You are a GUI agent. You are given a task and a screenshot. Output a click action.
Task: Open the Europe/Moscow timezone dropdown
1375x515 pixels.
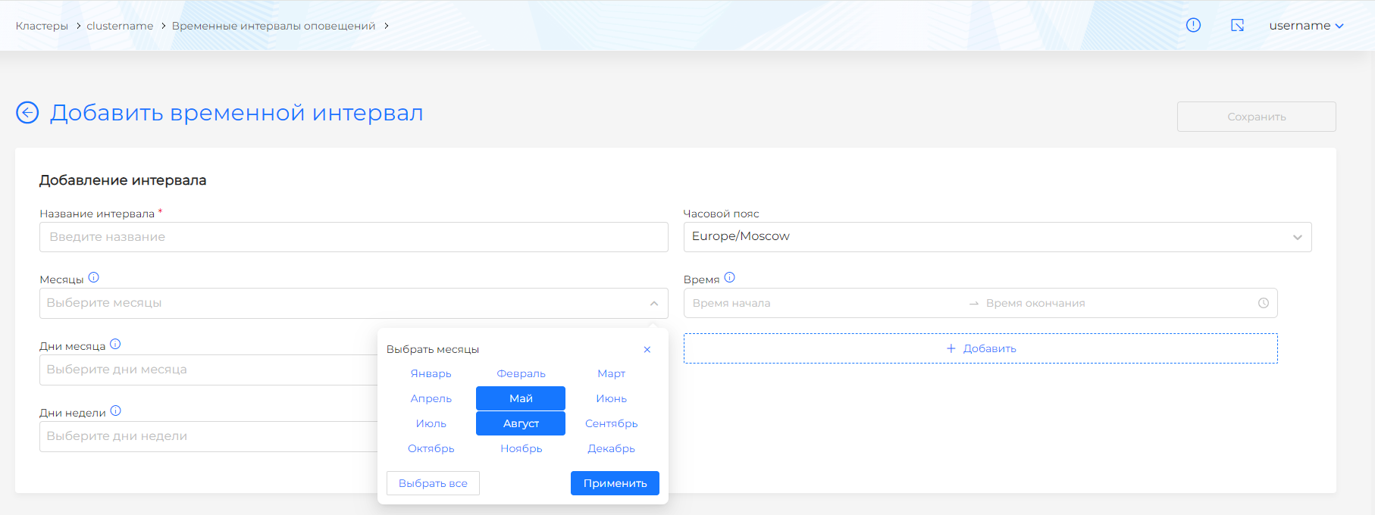[x=997, y=237]
